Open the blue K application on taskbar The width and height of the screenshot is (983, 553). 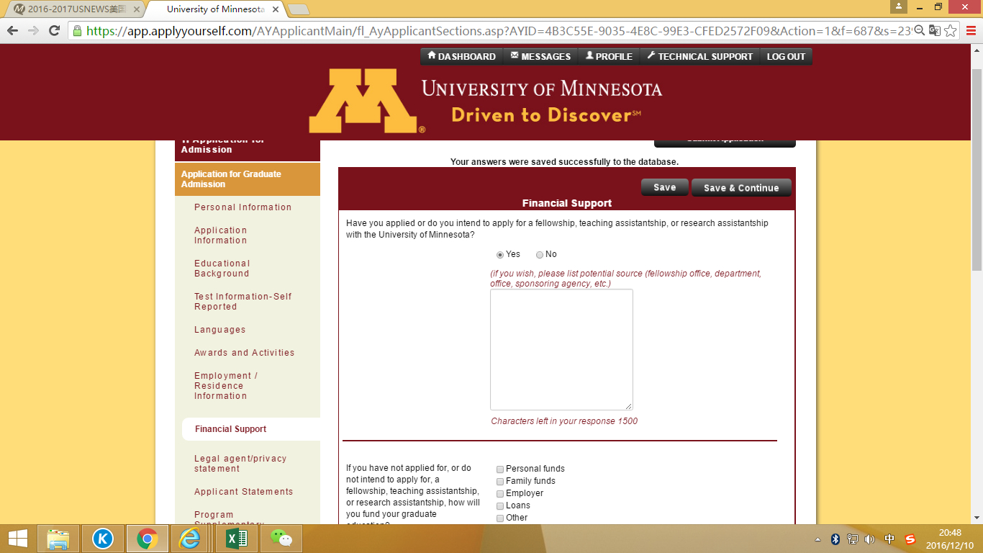[x=103, y=539]
